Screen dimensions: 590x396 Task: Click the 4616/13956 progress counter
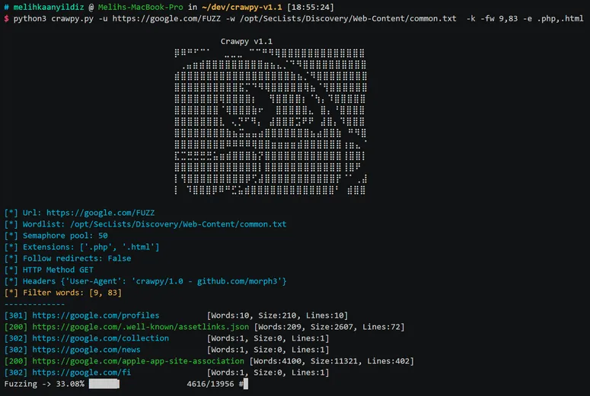coord(210,384)
